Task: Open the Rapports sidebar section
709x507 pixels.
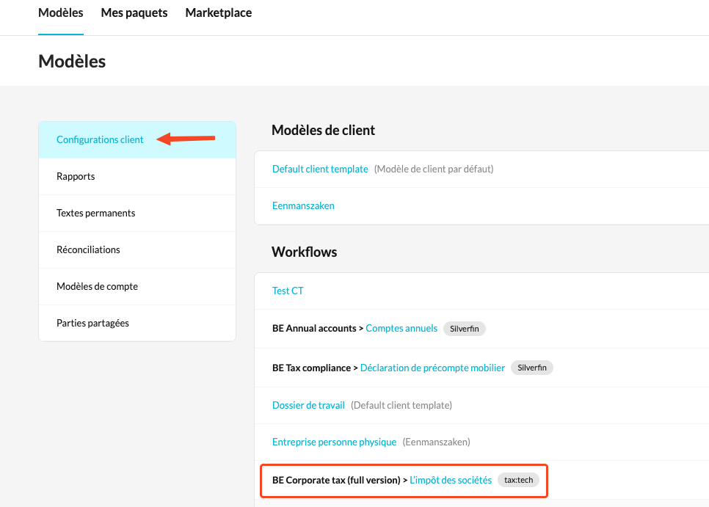Action: click(76, 176)
